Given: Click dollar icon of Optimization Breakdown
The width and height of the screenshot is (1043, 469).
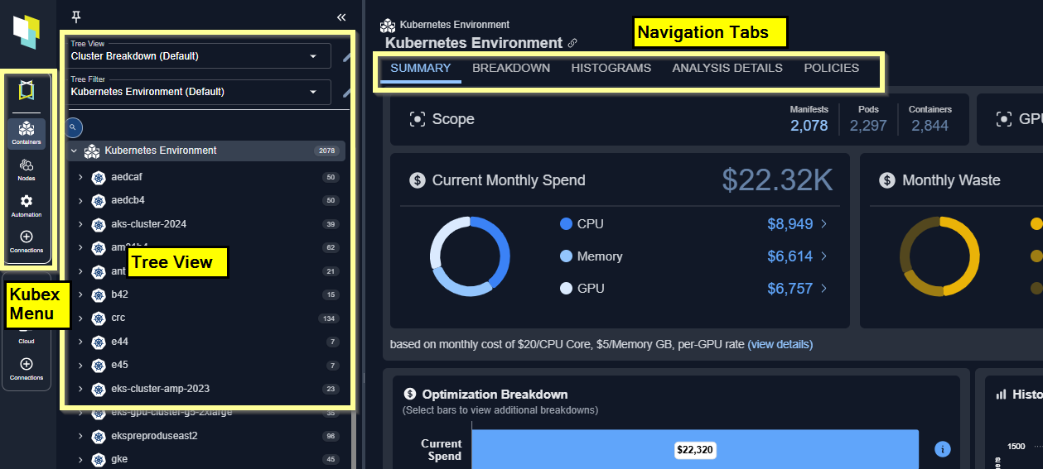Looking at the screenshot, I should pos(409,395).
